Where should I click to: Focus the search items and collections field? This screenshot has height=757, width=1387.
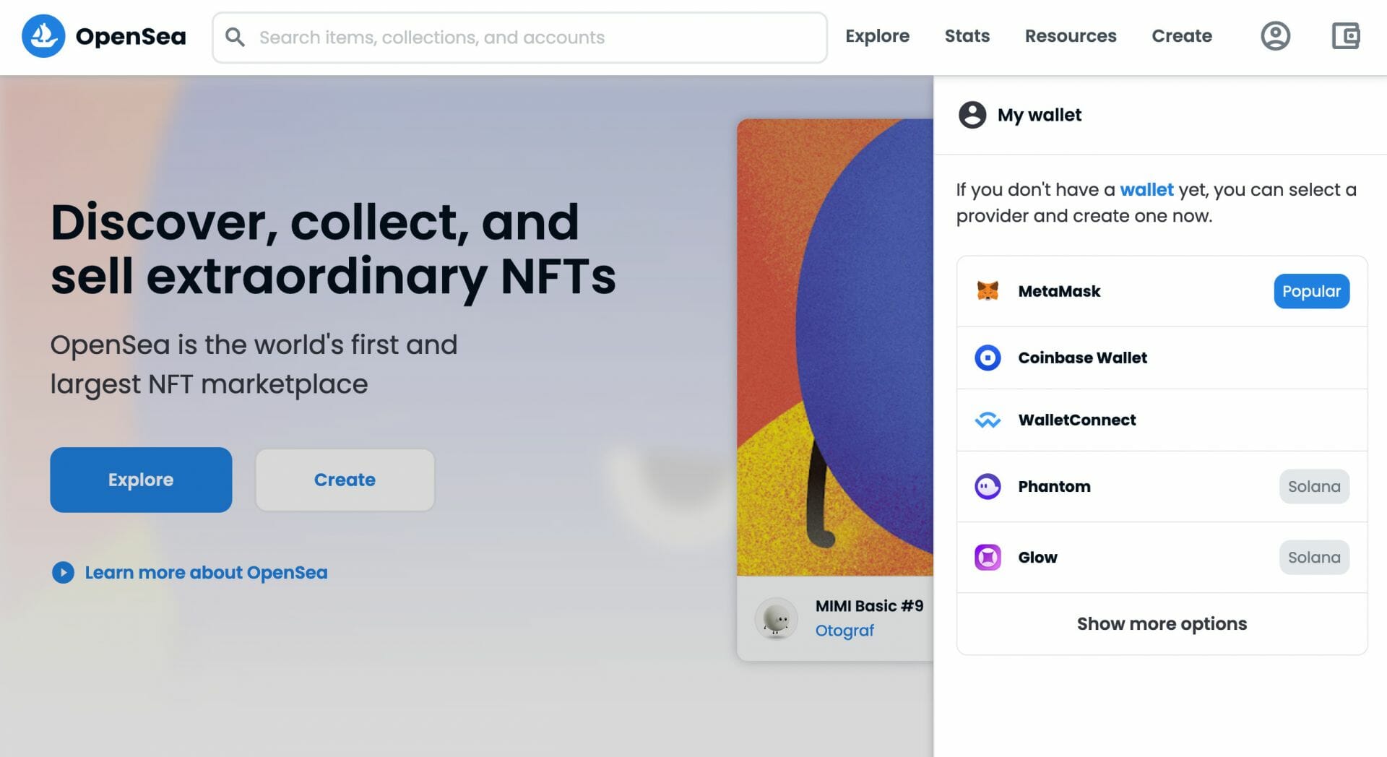point(519,38)
